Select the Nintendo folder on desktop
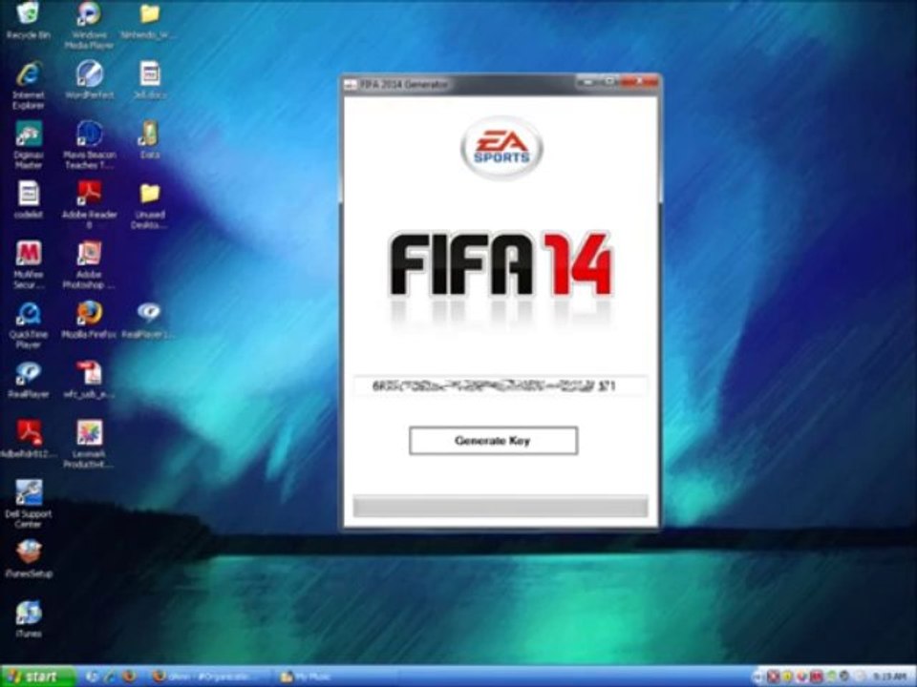The height and width of the screenshot is (687, 917). click(x=149, y=20)
